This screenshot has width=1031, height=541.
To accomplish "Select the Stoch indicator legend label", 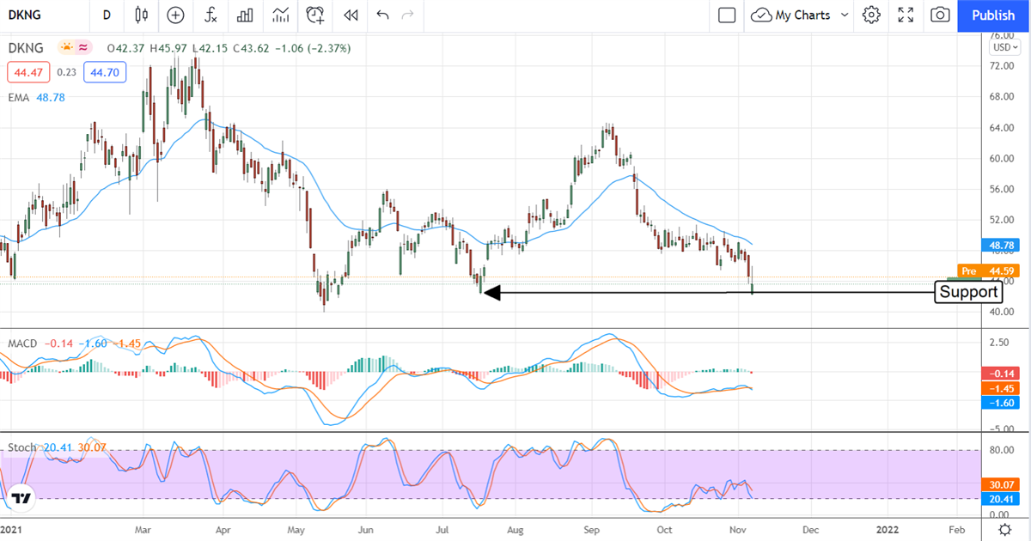I will [x=22, y=447].
